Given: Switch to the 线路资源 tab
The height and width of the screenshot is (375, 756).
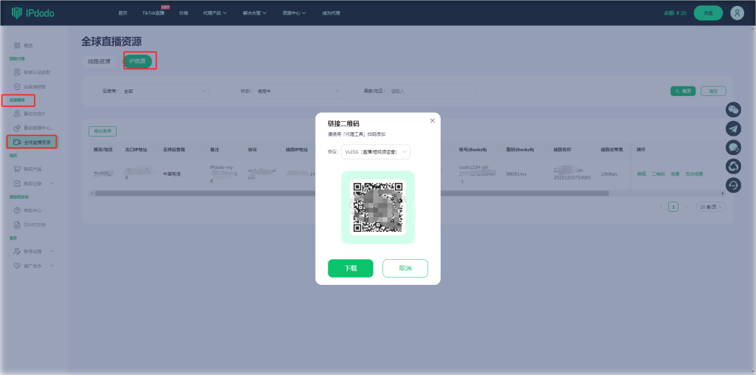Looking at the screenshot, I should tap(100, 62).
